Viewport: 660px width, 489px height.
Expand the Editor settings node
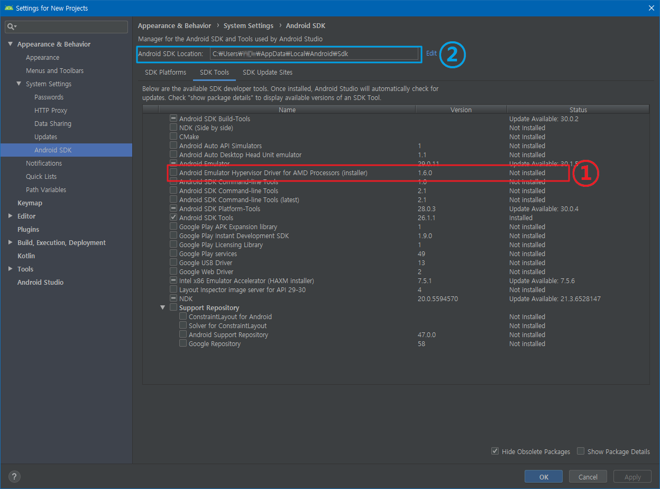pos(11,216)
